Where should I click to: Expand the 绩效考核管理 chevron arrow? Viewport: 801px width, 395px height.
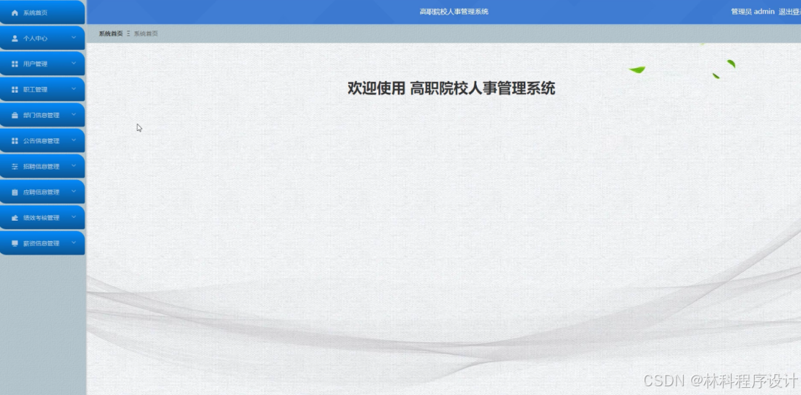74,216
